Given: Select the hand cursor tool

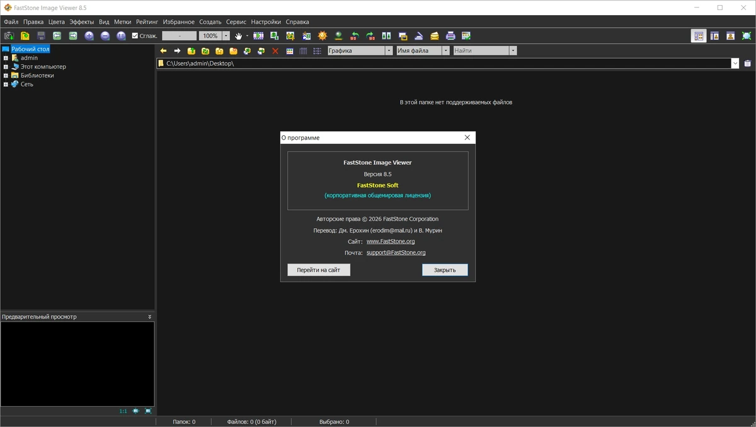Looking at the screenshot, I should pyautogui.click(x=239, y=36).
